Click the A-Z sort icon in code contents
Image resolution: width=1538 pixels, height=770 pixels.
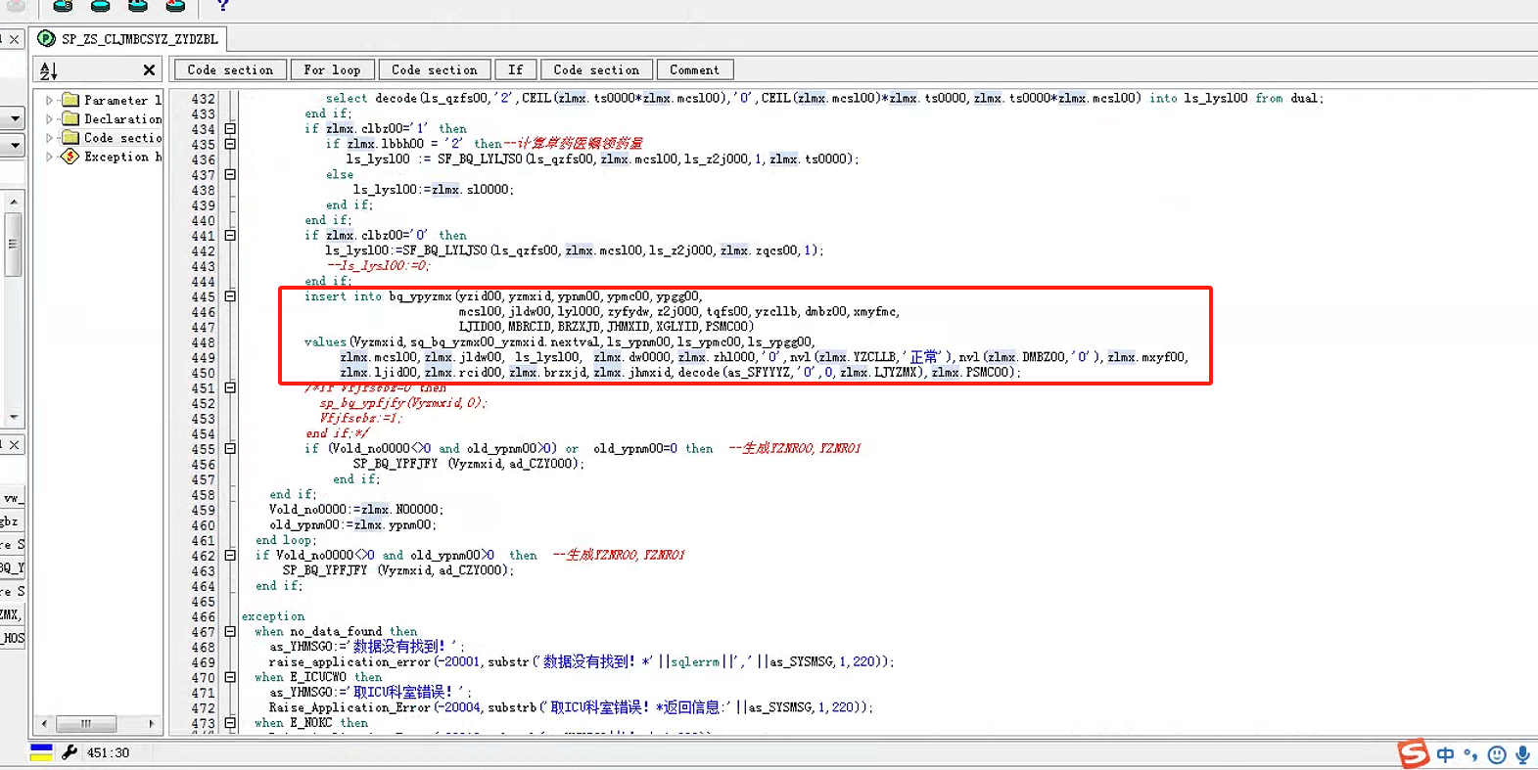(x=48, y=70)
